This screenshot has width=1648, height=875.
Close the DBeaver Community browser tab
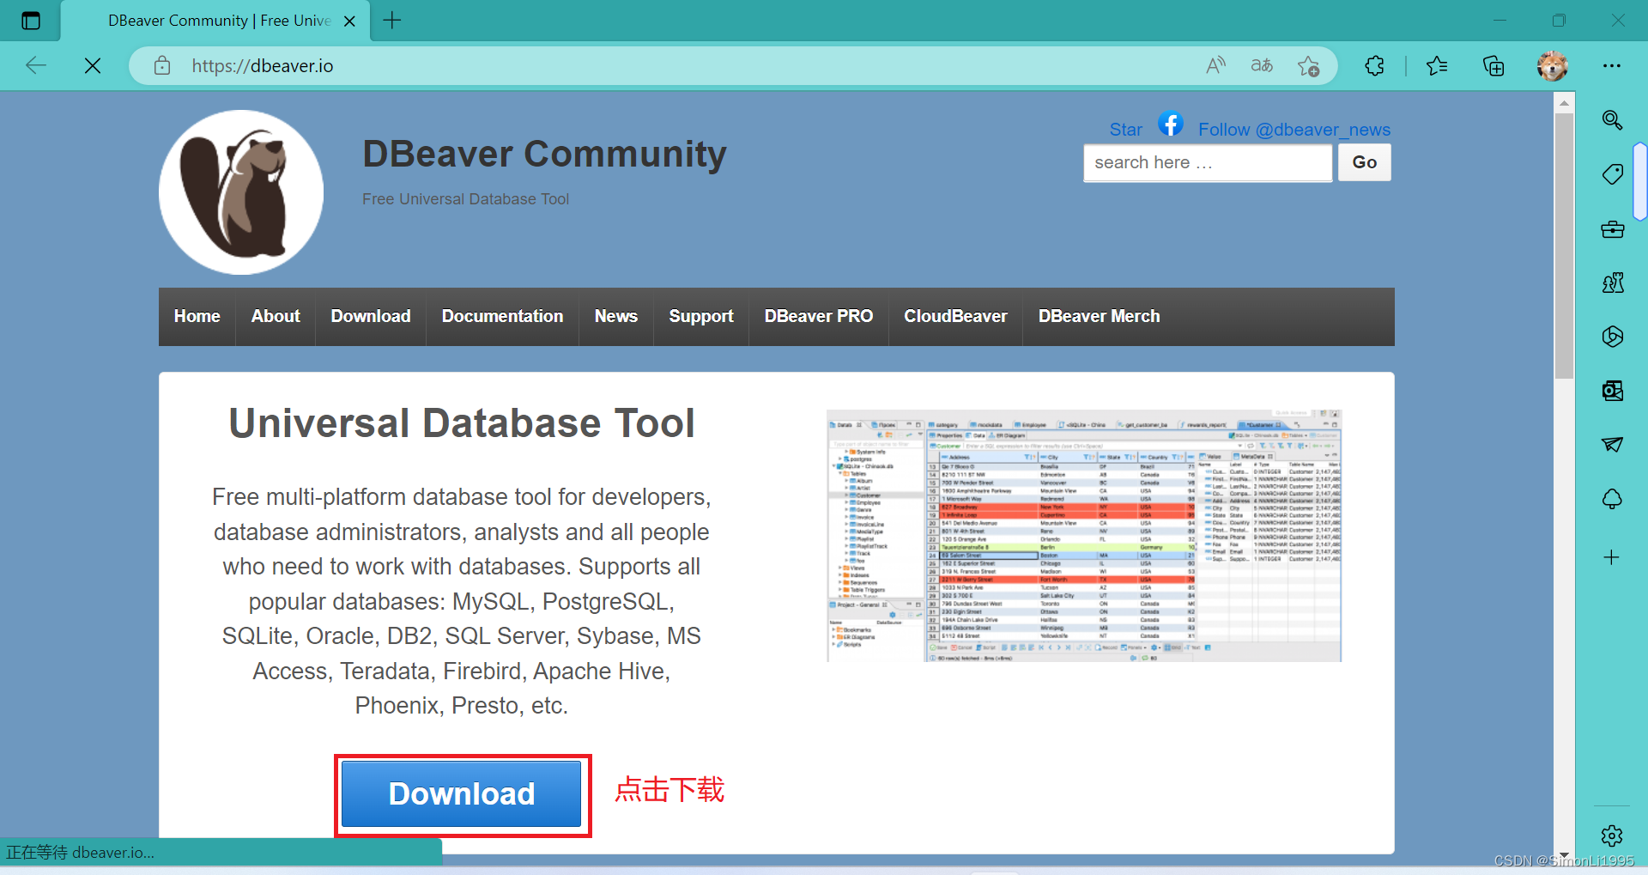coord(349,21)
